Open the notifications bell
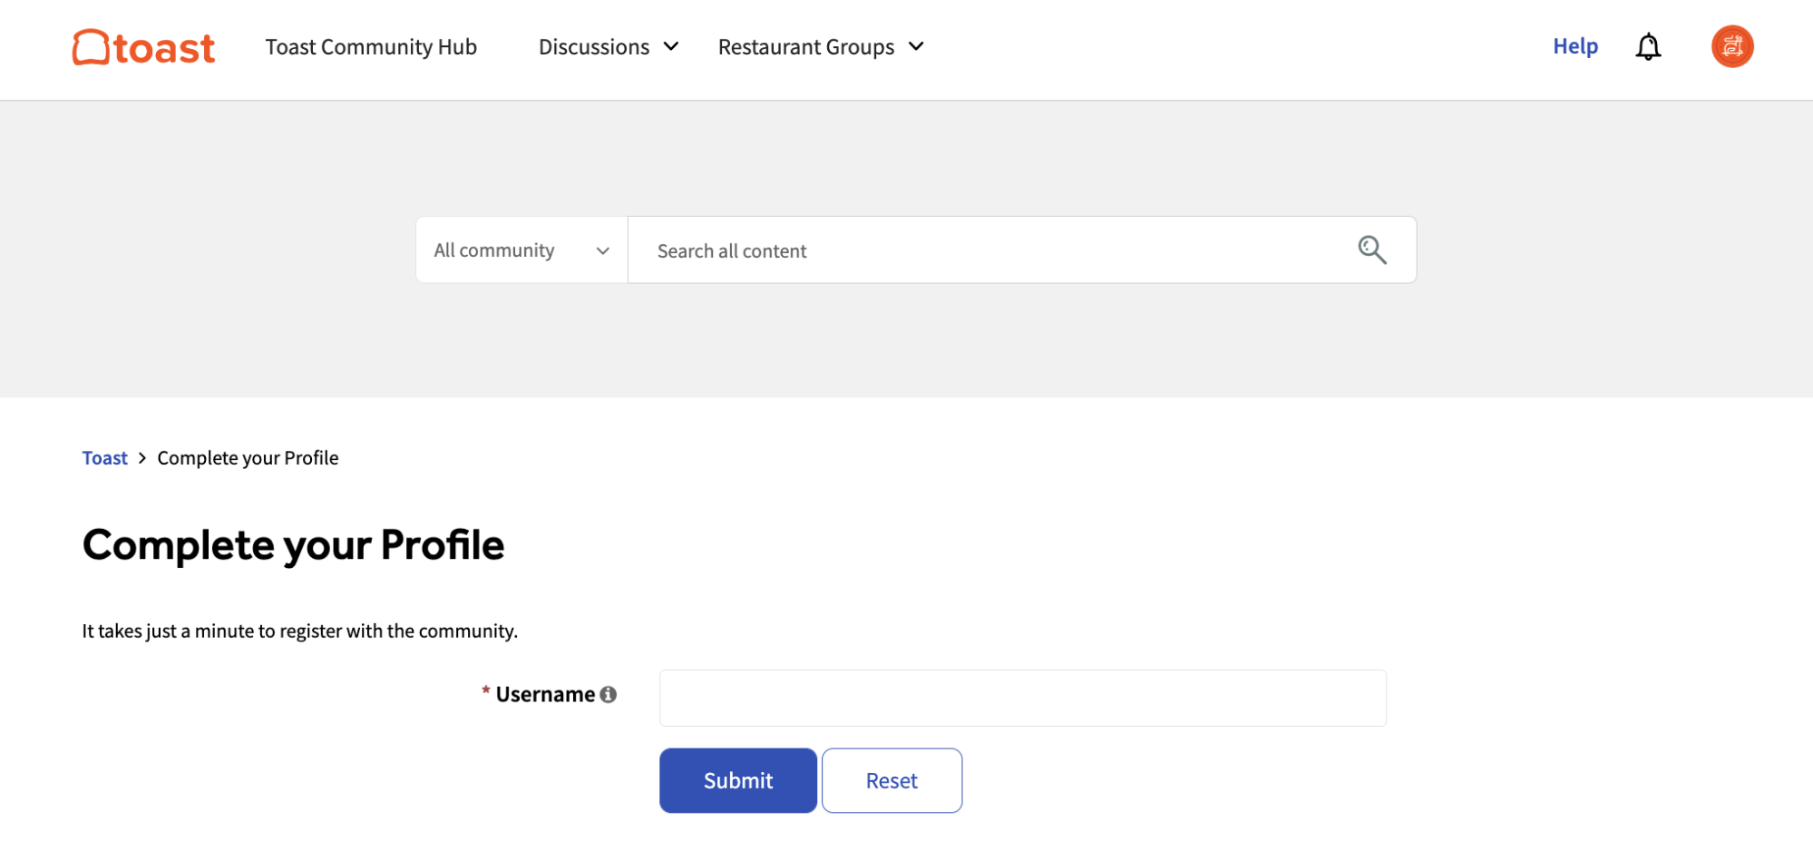The image size is (1813, 851). [x=1647, y=47]
